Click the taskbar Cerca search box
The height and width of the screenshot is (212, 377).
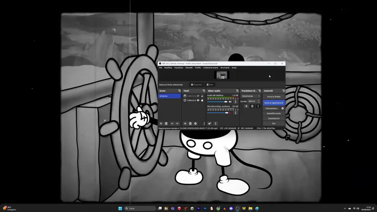[x=140, y=208]
